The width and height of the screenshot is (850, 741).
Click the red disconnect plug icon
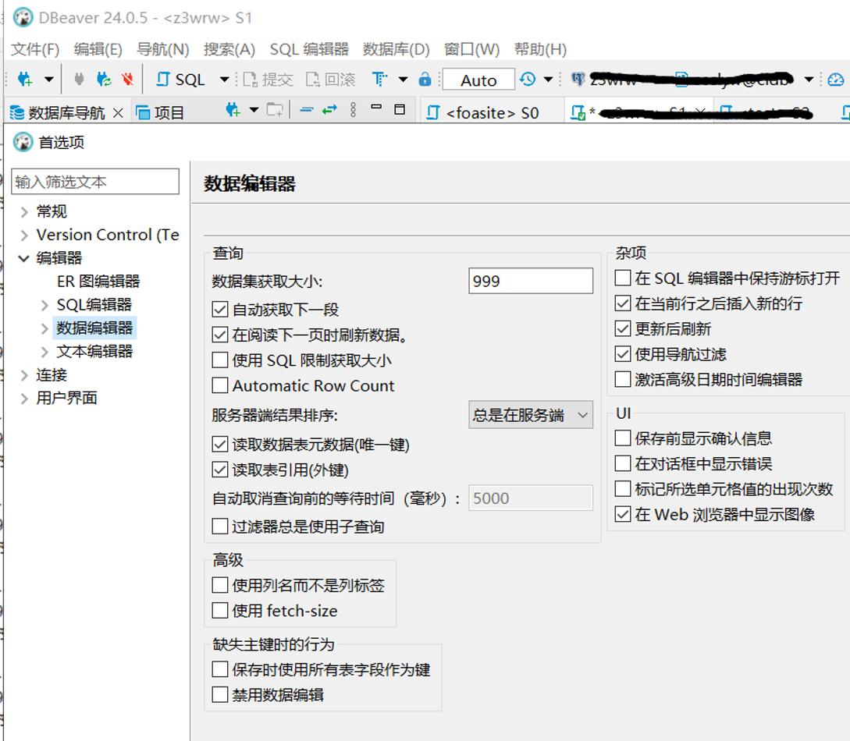128,80
